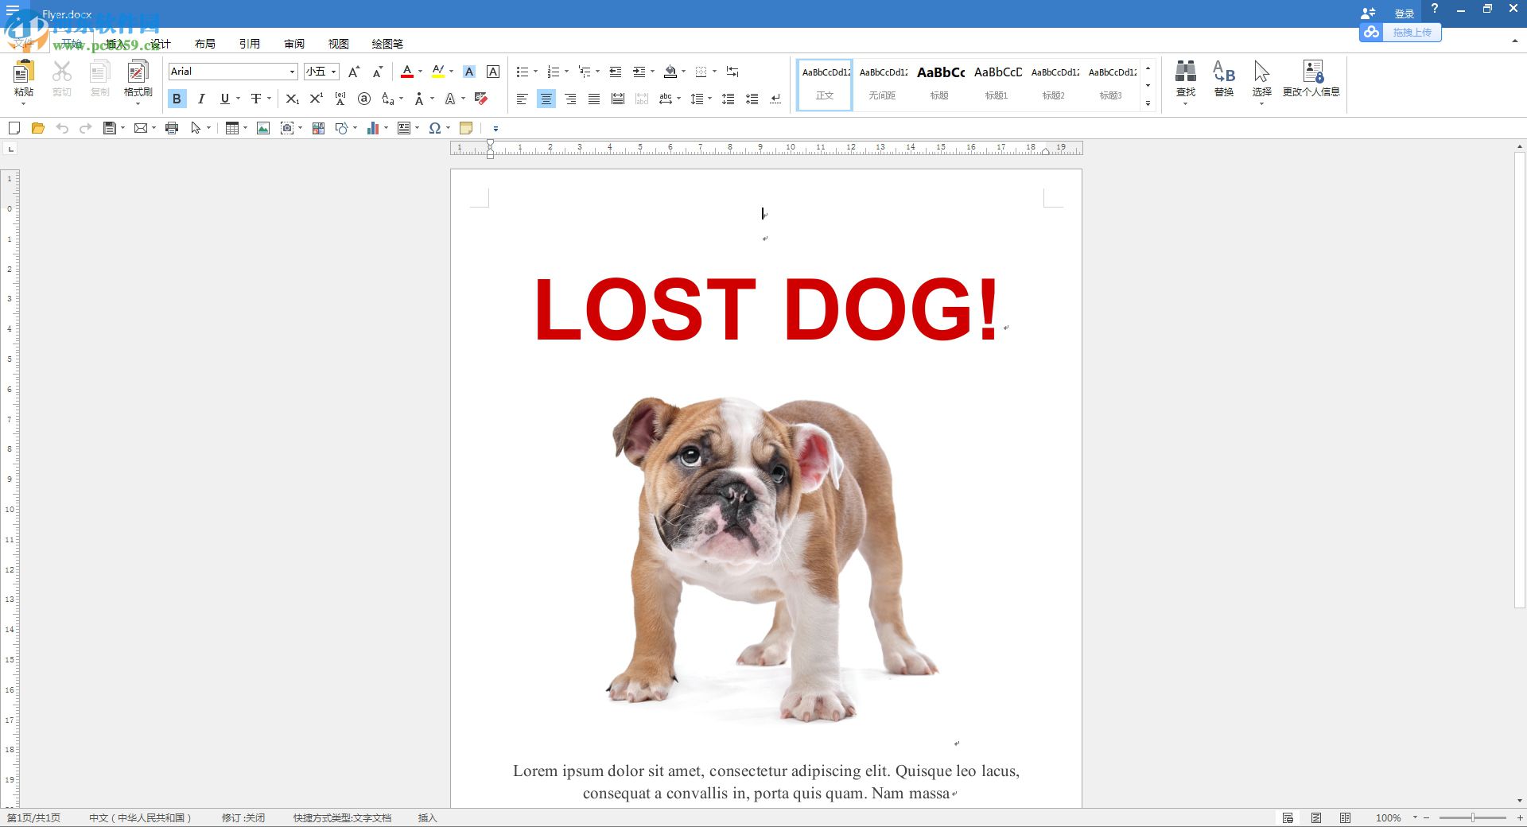The image size is (1527, 827).
Task: Open the 审阅 ribbon tab
Action: point(293,44)
